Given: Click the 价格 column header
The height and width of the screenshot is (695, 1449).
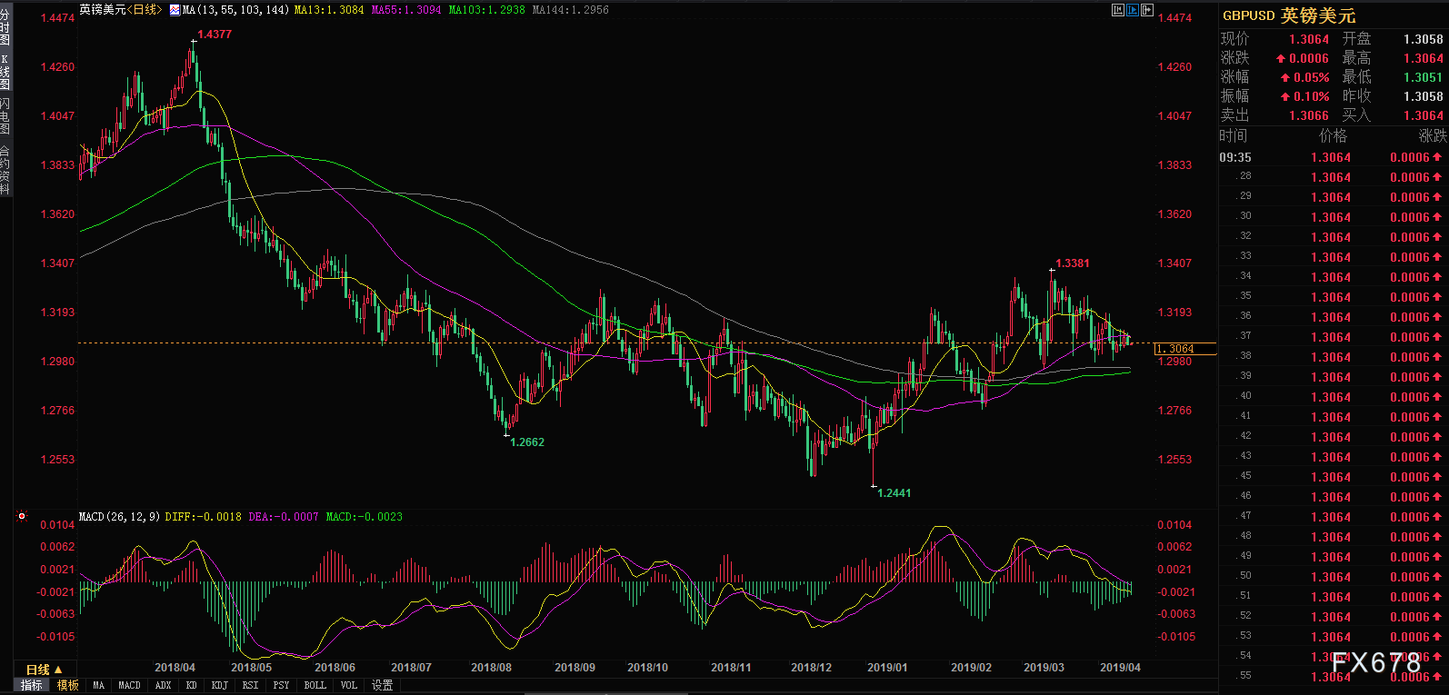Looking at the screenshot, I should [1333, 136].
